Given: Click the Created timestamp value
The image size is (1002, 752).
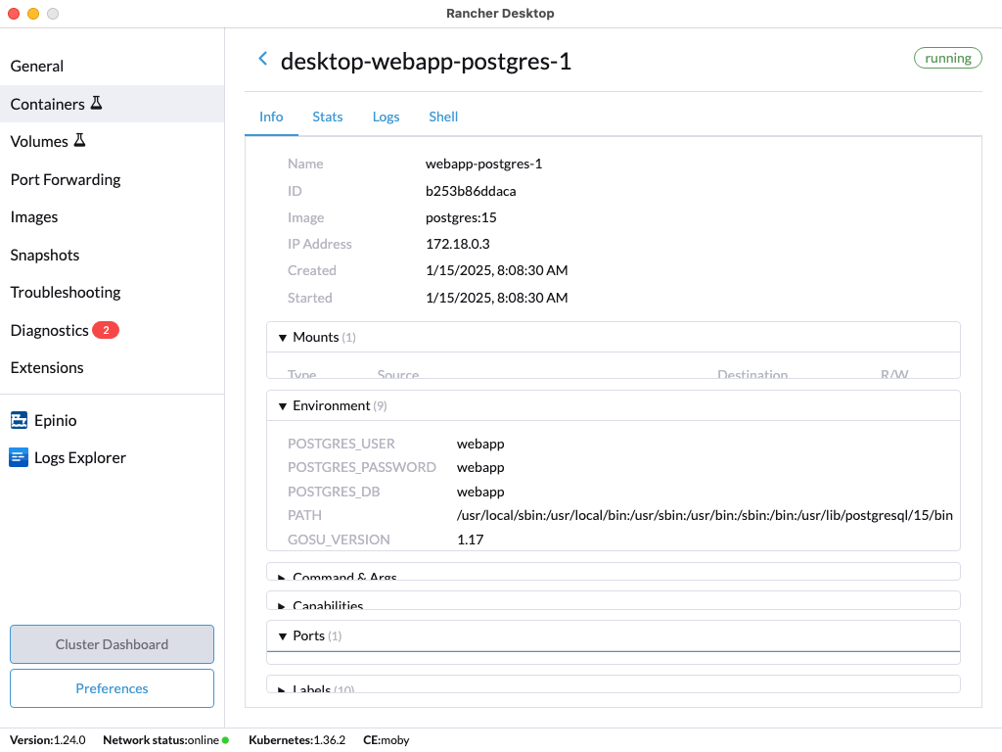Looking at the screenshot, I should point(496,270).
